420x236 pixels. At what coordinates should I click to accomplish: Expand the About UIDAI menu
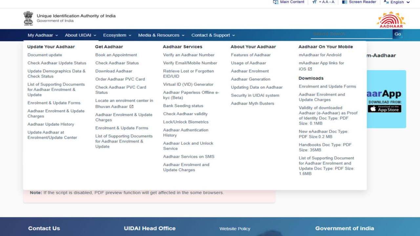80,35
